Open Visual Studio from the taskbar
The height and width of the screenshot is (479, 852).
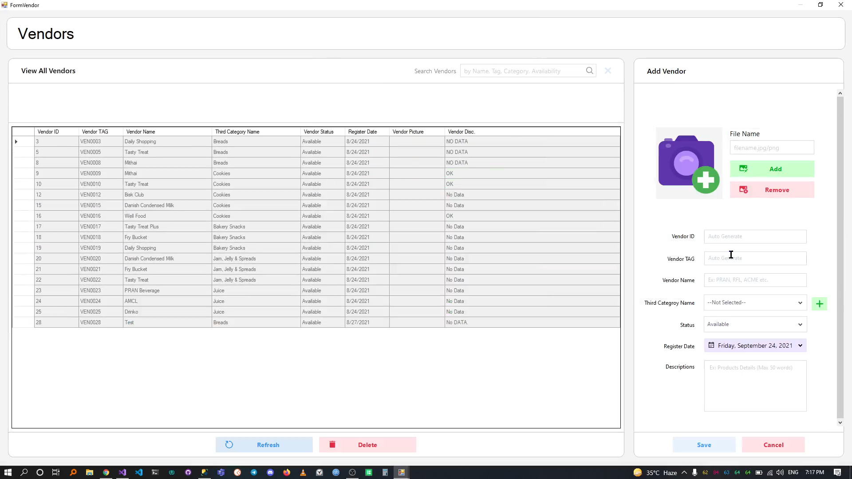(122, 472)
